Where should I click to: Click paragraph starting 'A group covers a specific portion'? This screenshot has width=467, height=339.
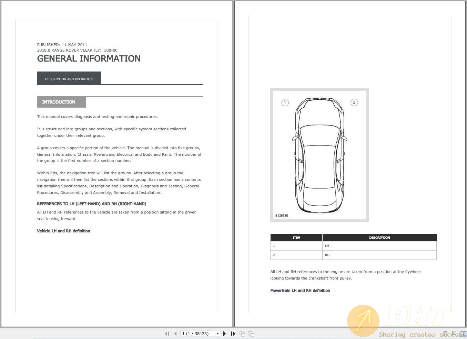119,154
